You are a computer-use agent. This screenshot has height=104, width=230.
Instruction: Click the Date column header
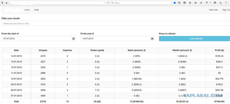[16, 50]
